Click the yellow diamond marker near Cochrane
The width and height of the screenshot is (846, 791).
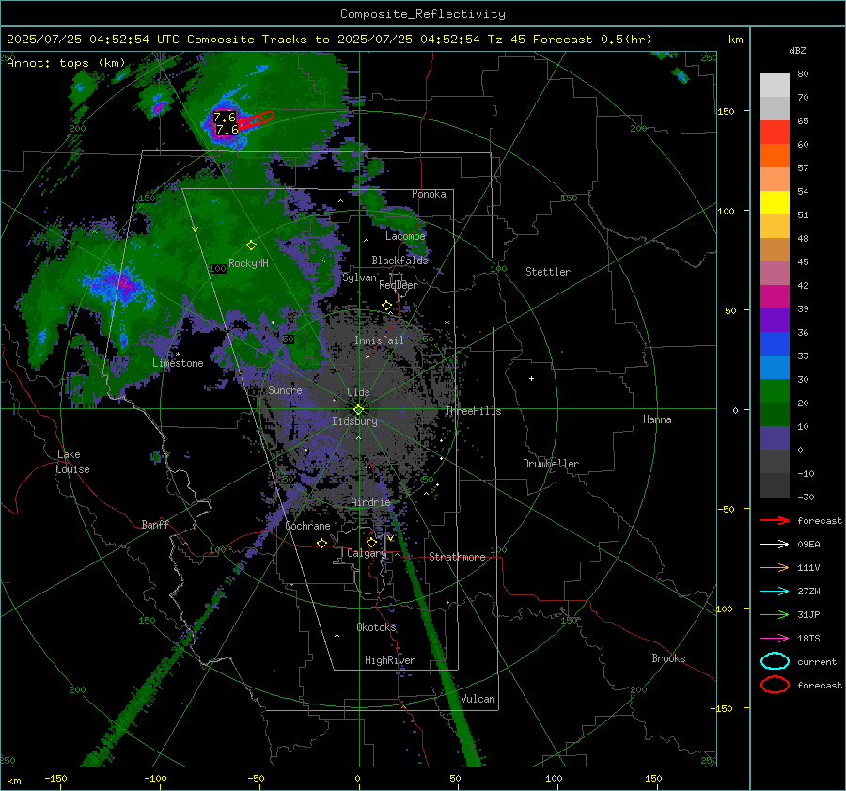(321, 543)
